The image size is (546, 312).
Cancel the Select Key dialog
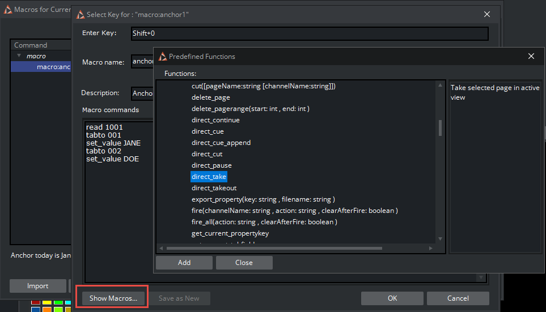point(458,298)
